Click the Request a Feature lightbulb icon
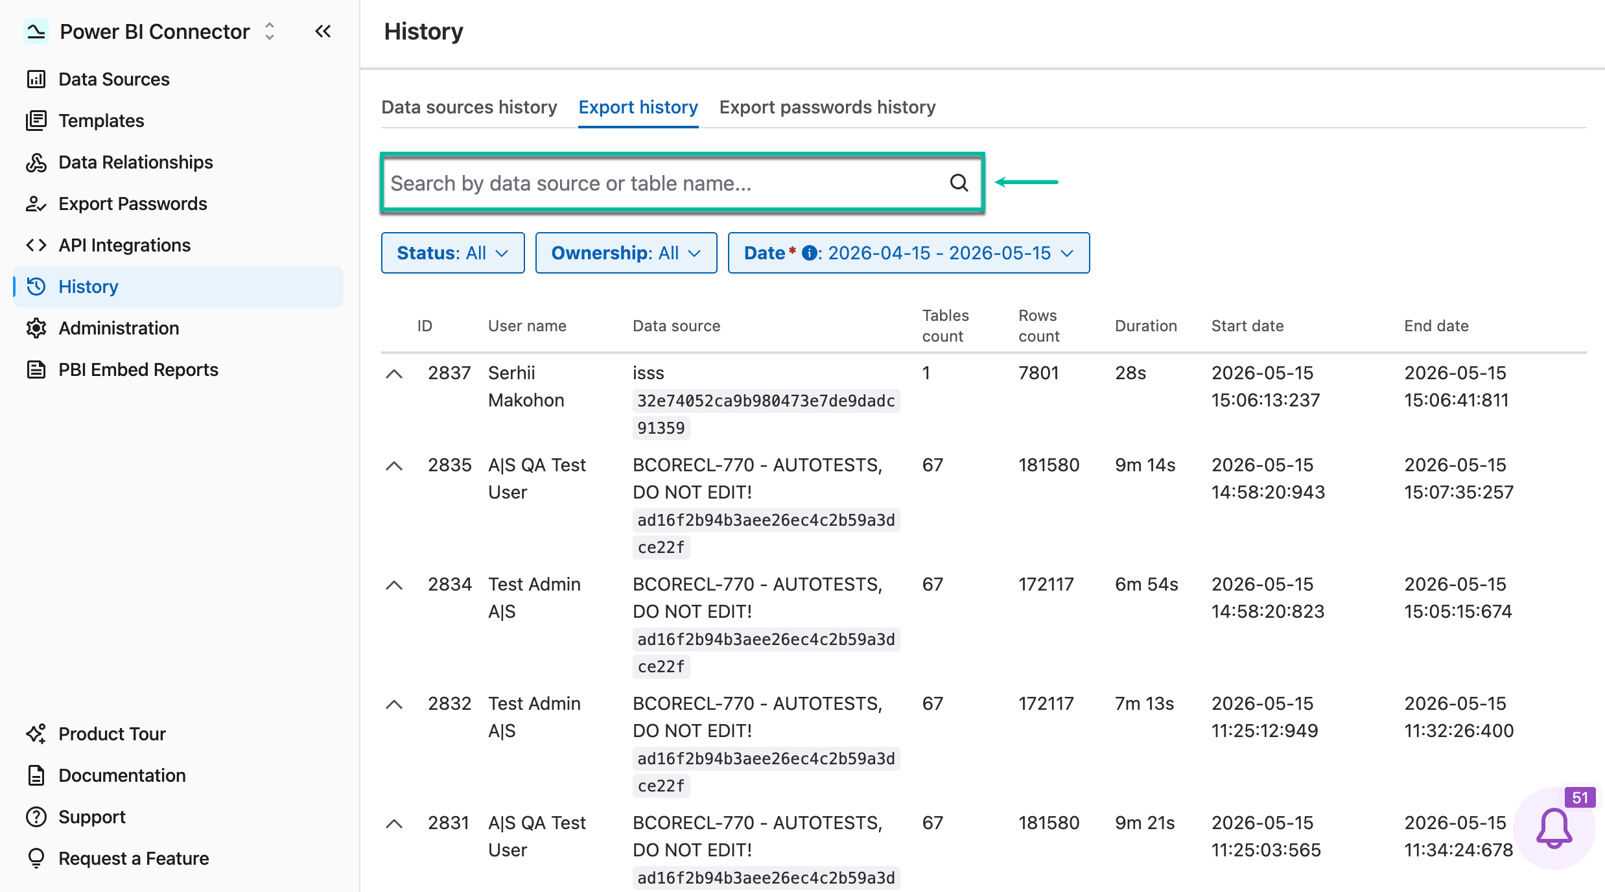Image resolution: width=1605 pixels, height=892 pixels. 36,858
